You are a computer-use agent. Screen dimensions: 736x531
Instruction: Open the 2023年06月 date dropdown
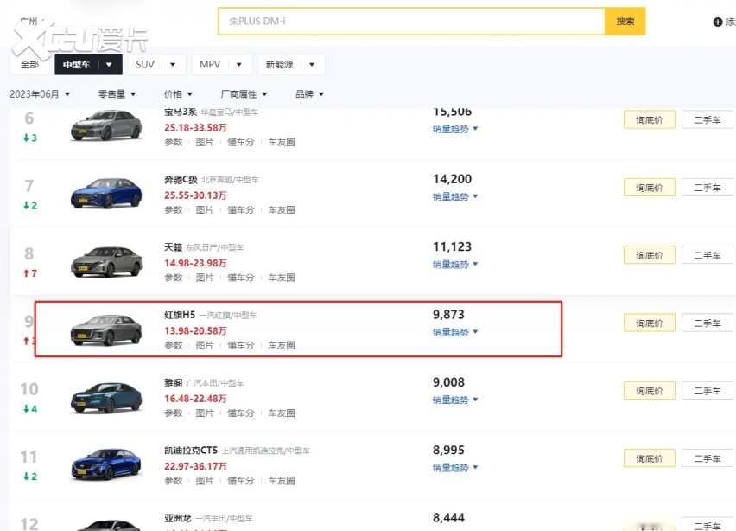(x=40, y=94)
